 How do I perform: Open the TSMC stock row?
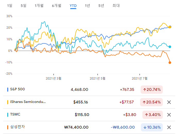[x=89, y=115]
